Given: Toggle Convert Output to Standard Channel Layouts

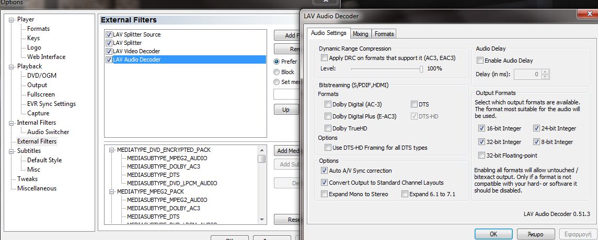Looking at the screenshot, I should coord(325,183).
